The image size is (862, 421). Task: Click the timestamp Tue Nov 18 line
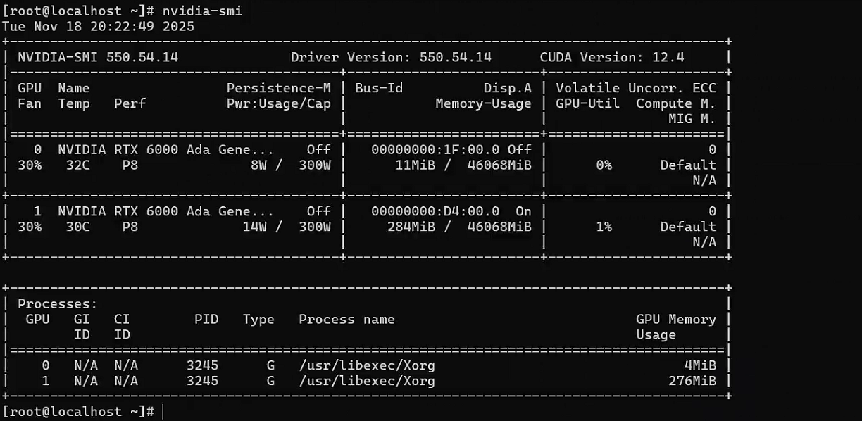(x=98, y=26)
